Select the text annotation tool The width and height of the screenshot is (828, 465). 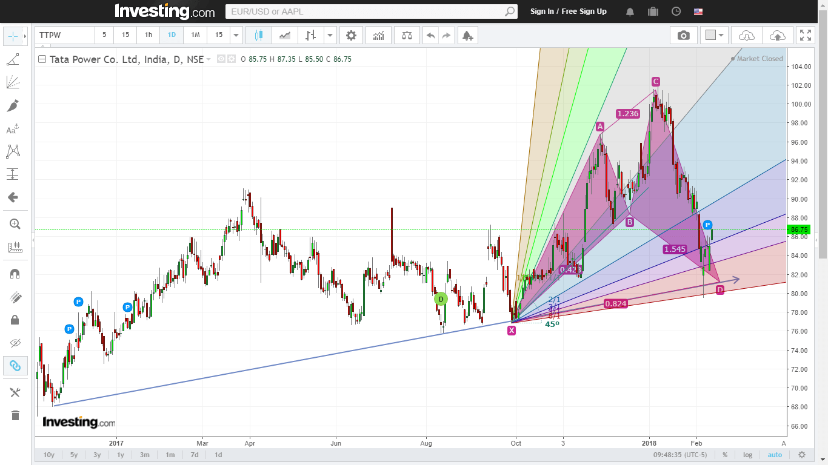13,128
